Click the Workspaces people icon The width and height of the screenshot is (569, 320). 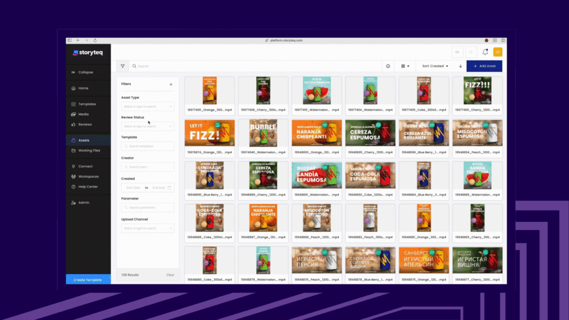pyautogui.click(x=73, y=177)
